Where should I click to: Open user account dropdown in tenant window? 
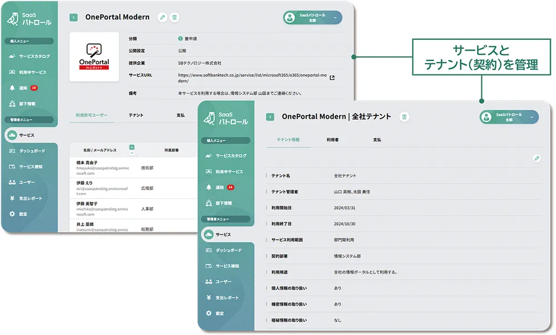pos(509,116)
